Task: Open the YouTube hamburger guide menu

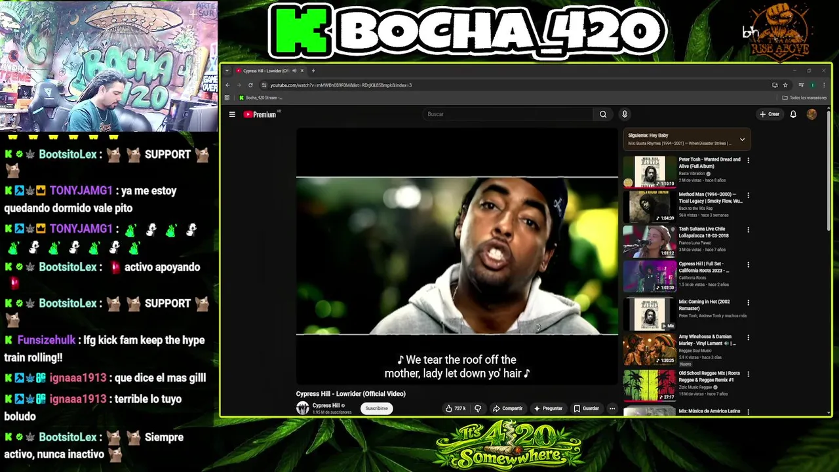Action: tap(232, 114)
